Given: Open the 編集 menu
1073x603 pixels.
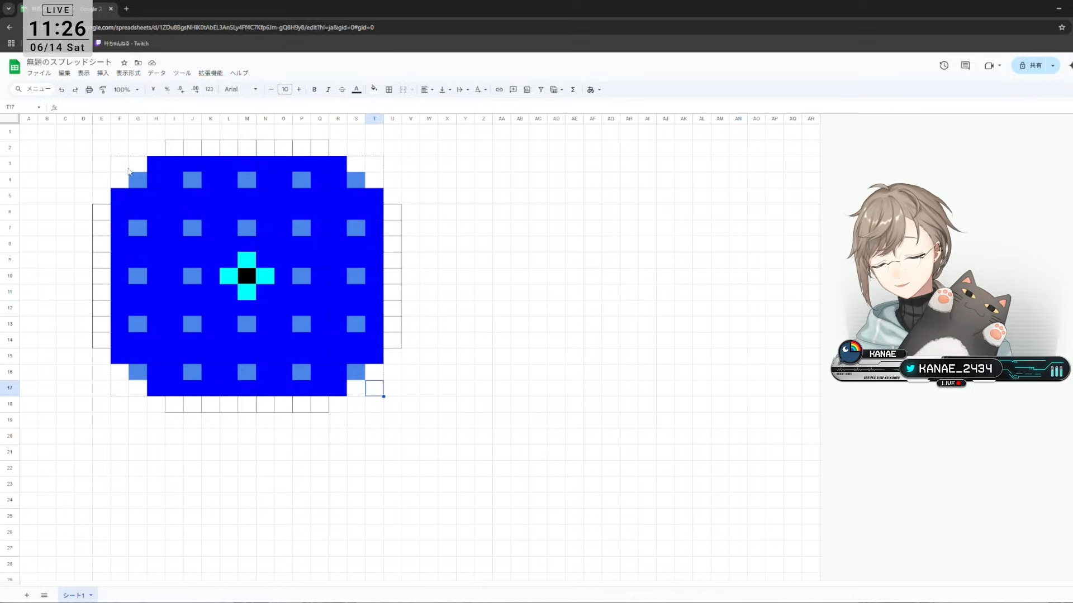Looking at the screenshot, I should 65,73.
